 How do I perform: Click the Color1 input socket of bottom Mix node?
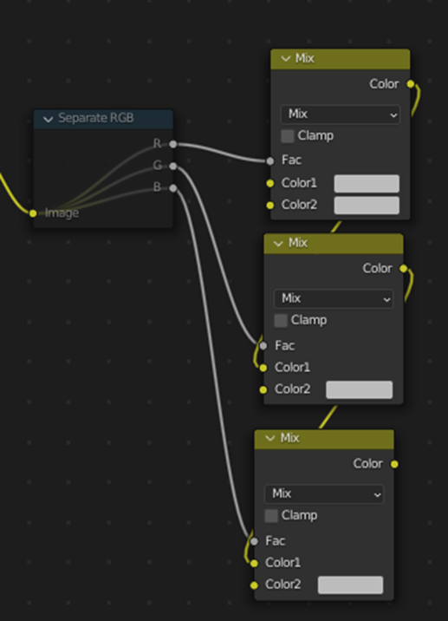pyautogui.click(x=254, y=563)
